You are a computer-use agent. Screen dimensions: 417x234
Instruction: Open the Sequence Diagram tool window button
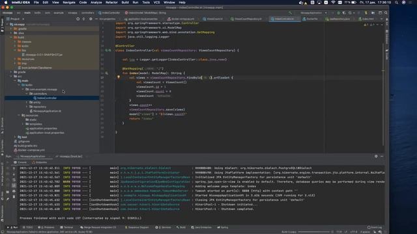(x=136, y=227)
